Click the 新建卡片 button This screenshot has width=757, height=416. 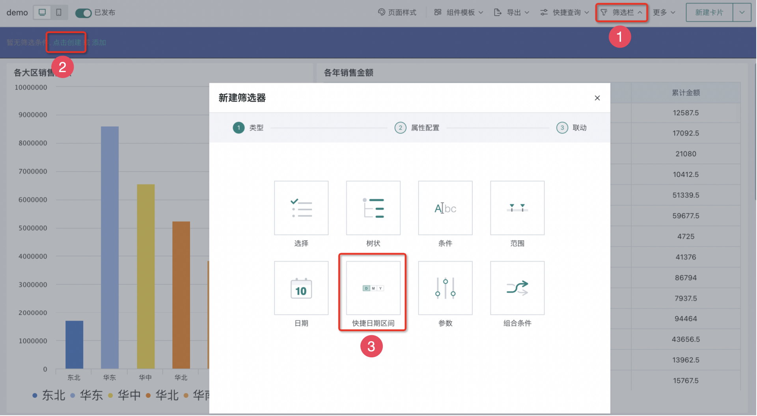click(x=709, y=13)
